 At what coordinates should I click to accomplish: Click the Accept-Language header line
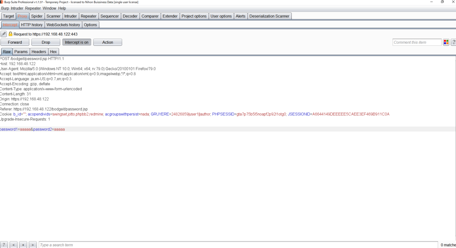coord(36,79)
